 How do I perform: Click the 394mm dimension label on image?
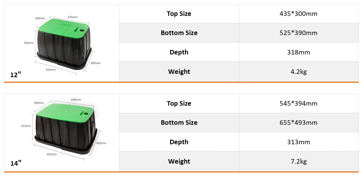(39, 103)
